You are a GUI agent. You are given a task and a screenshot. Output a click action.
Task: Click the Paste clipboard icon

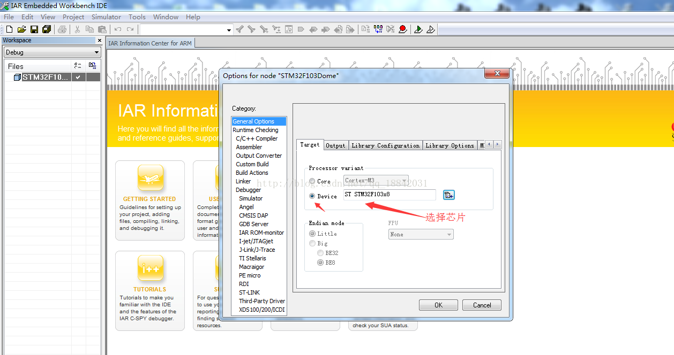102,29
